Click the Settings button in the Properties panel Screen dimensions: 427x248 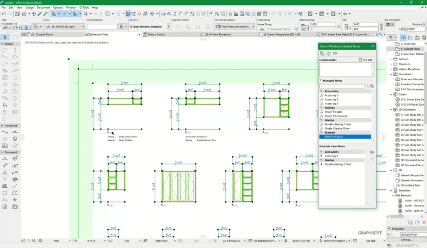[x=407, y=240]
